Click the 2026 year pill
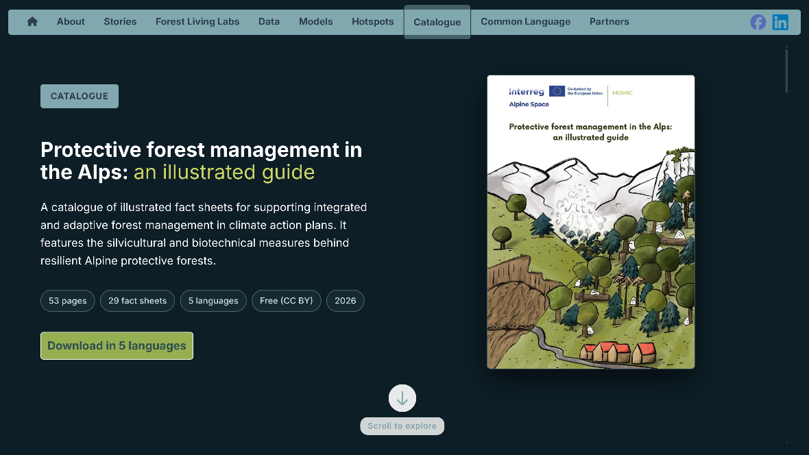 tap(345, 301)
